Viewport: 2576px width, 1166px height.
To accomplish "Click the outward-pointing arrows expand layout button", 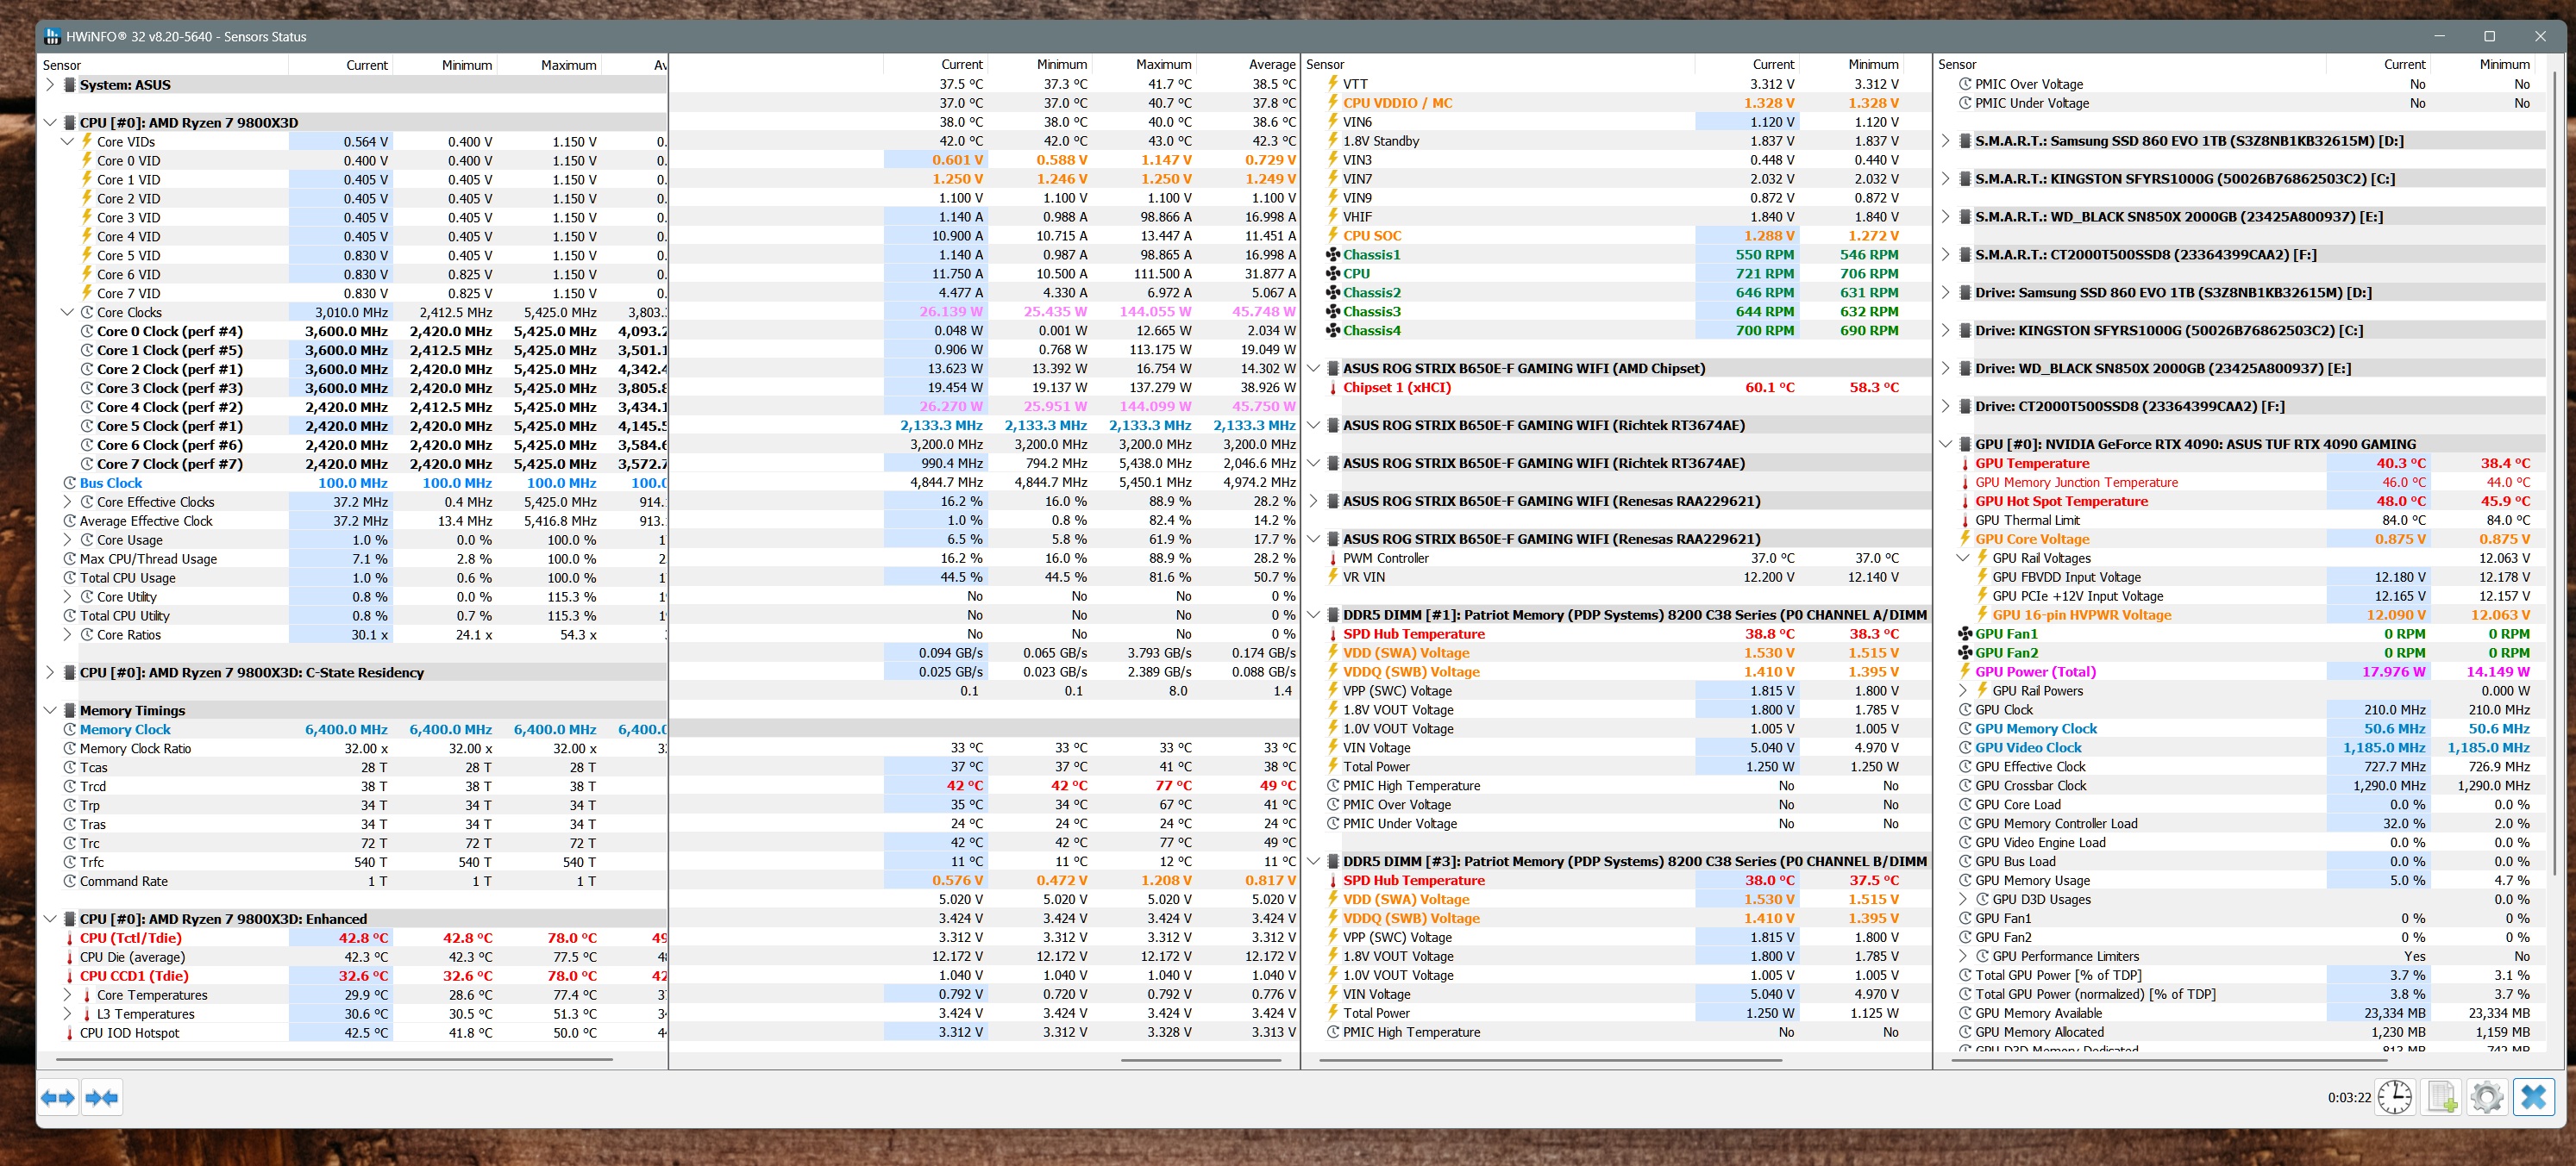I will pos(58,1098).
